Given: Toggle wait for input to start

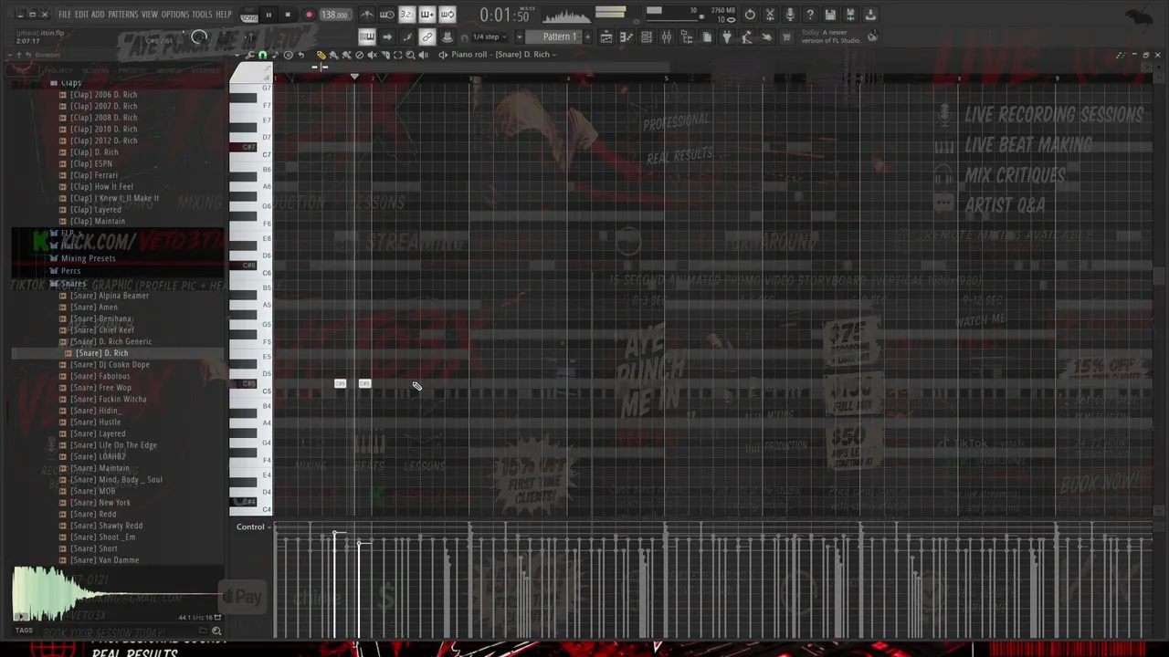Looking at the screenshot, I should pos(387,15).
